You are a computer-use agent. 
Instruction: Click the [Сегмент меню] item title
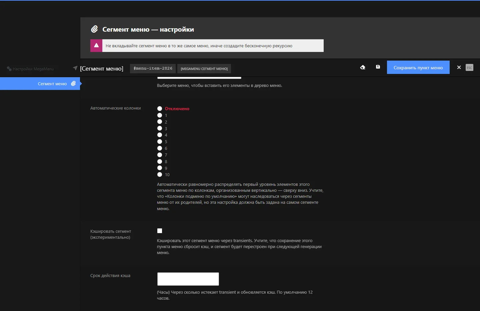pos(102,69)
